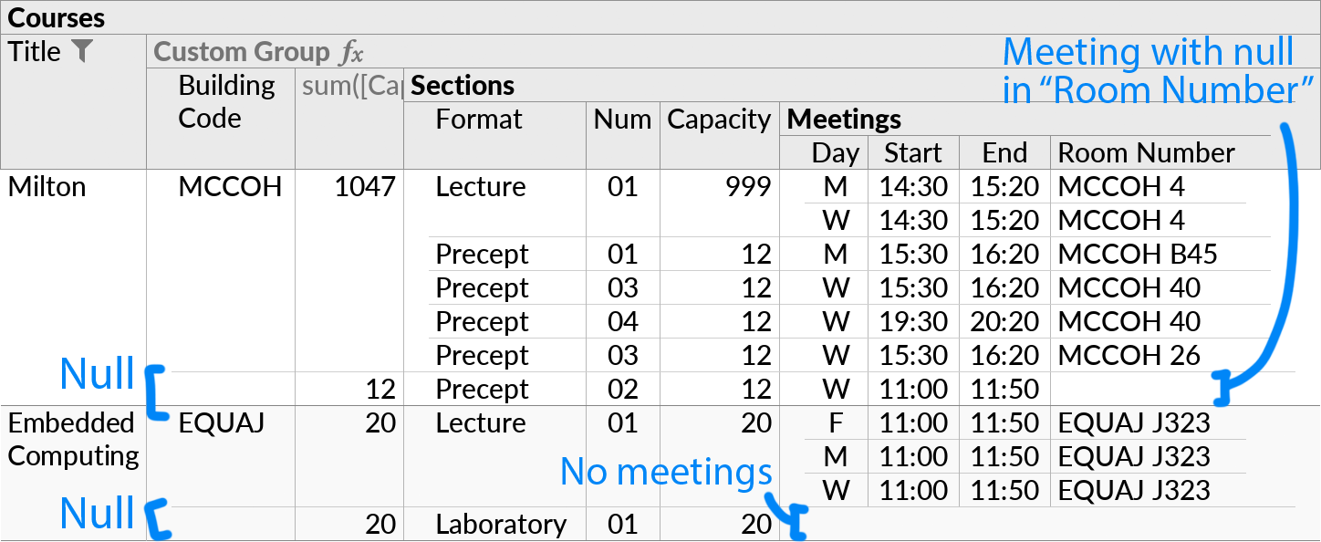Click the Day column header
1321x542 pixels.
(834, 152)
